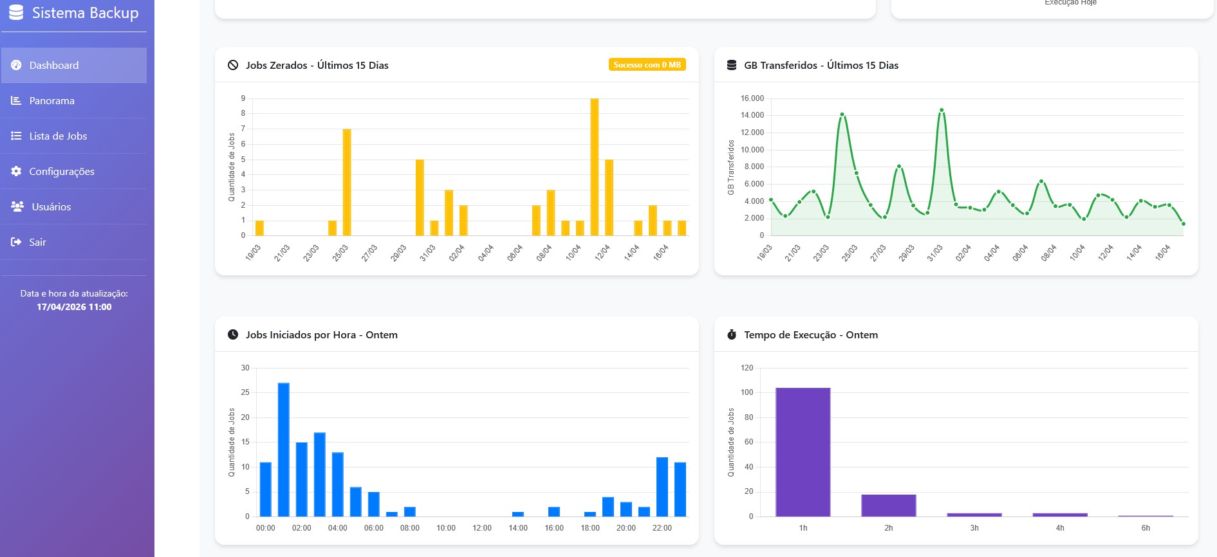Click the Sistema Backup title link
Screen dimensions: 1217x557
click(85, 13)
